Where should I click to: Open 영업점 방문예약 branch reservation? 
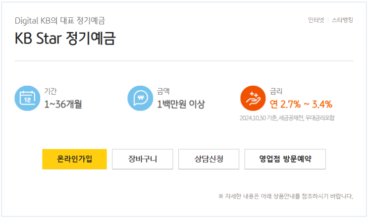(x=285, y=159)
